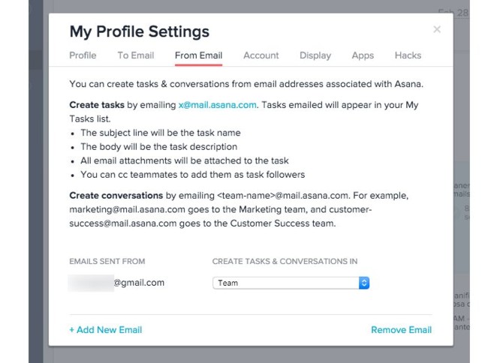Open the Team workspace dropdown
This screenshot has height=363, width=488.
tap(291, 283)
